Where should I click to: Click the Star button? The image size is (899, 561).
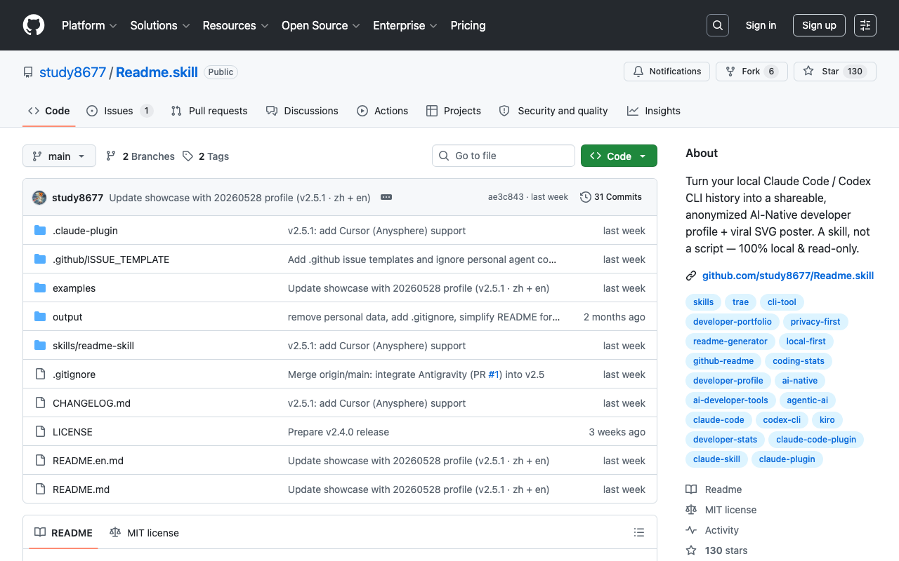click(835, 72)
